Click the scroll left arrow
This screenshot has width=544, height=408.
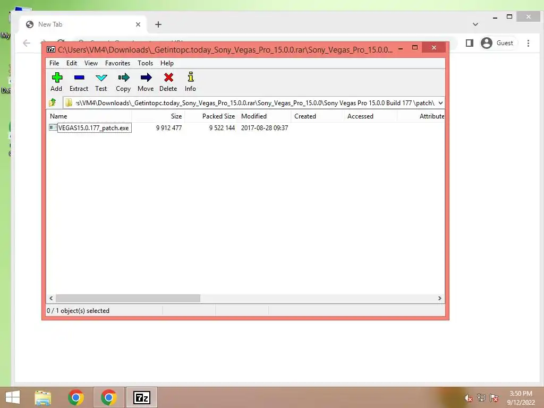tap(51, 298)
